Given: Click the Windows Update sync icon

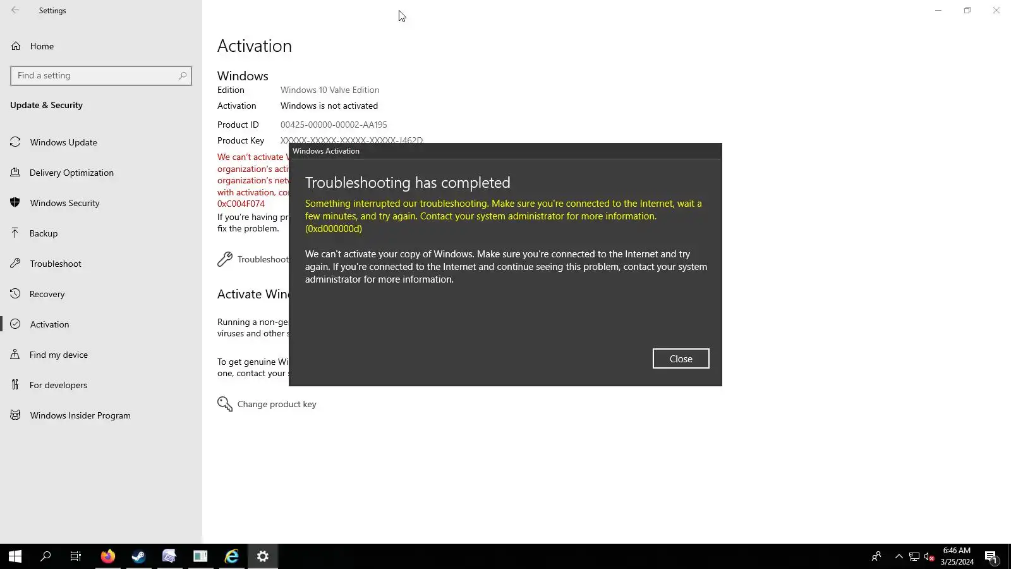Looking at the screenshot, I should tap(15, 142).
